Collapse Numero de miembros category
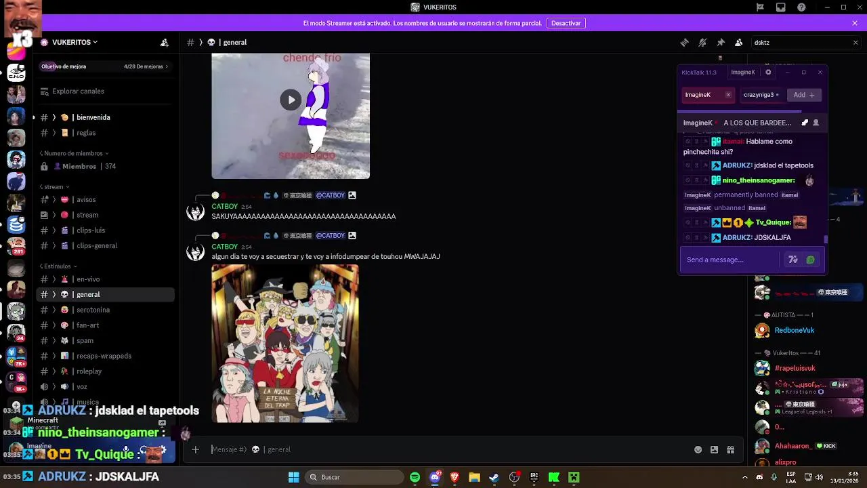Image resolution: width=867 pixels, height=488 pixels. (x=74, y=153)
